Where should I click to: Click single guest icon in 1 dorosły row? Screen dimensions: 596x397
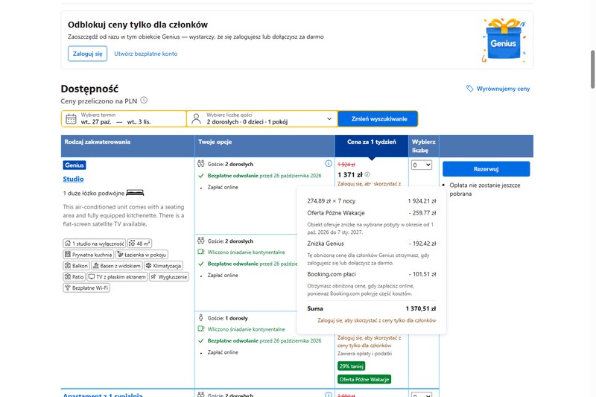tap(200, 317)
